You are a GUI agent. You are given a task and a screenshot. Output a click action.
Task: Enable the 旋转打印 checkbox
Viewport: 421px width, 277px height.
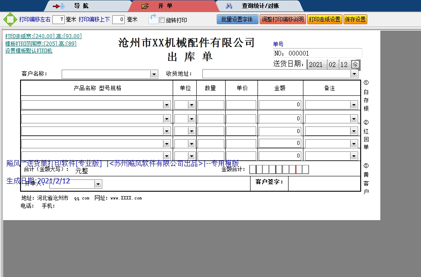(x=162, y=20)
